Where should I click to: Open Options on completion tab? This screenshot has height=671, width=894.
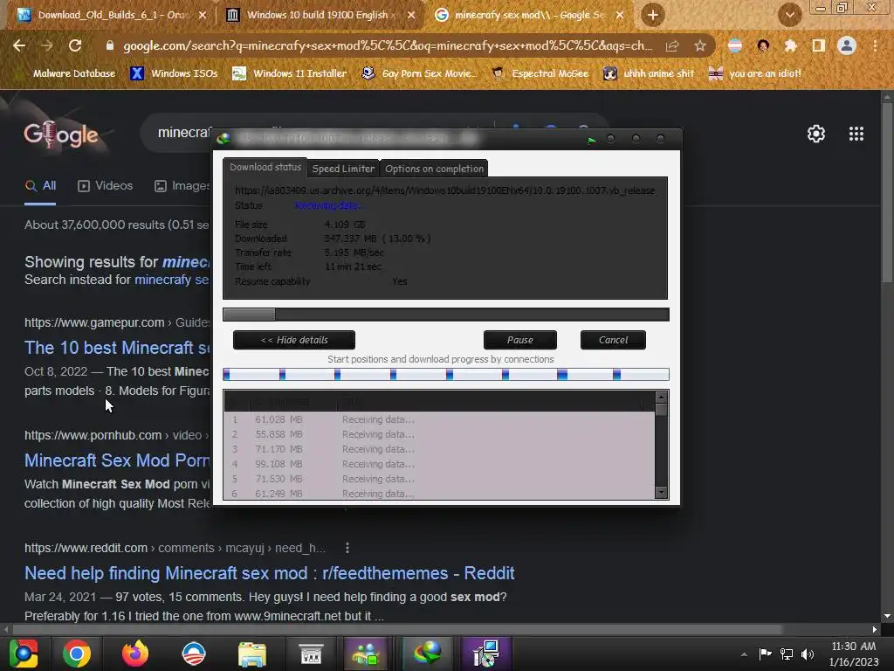pyautogui.click(x=434, y=169)
